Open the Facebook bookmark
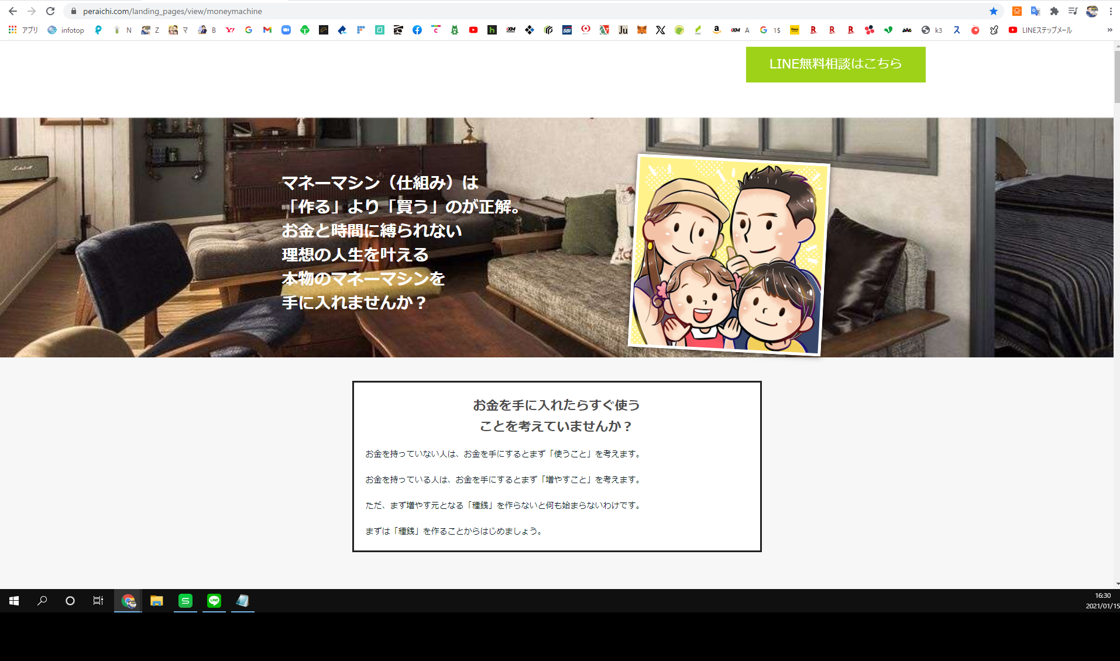This screenshot has height=661, width=1120. (417, 30)
